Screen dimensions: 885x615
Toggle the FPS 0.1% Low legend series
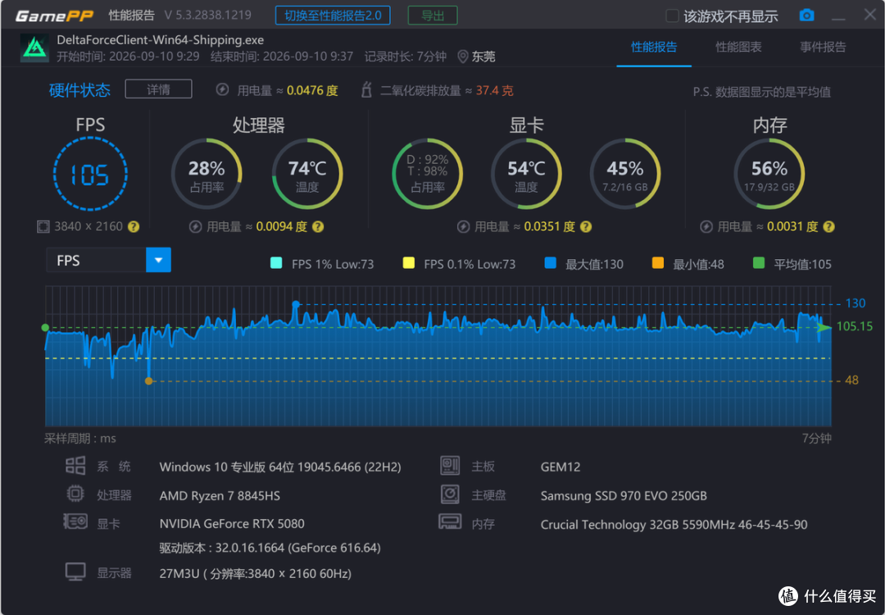[x=459, y=264]
